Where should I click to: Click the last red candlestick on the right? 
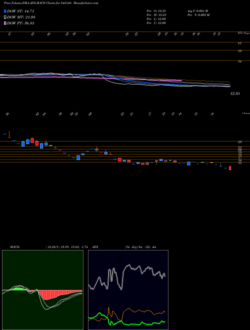pos(230,168)
